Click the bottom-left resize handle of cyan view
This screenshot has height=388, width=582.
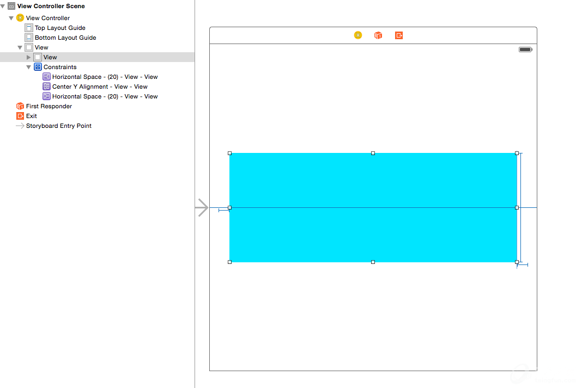(229, 262)
